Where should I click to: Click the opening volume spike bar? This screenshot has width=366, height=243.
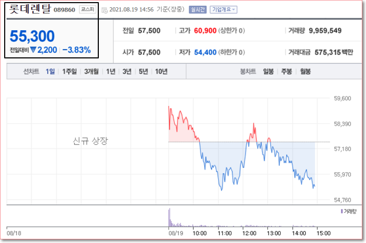point(169,217)
